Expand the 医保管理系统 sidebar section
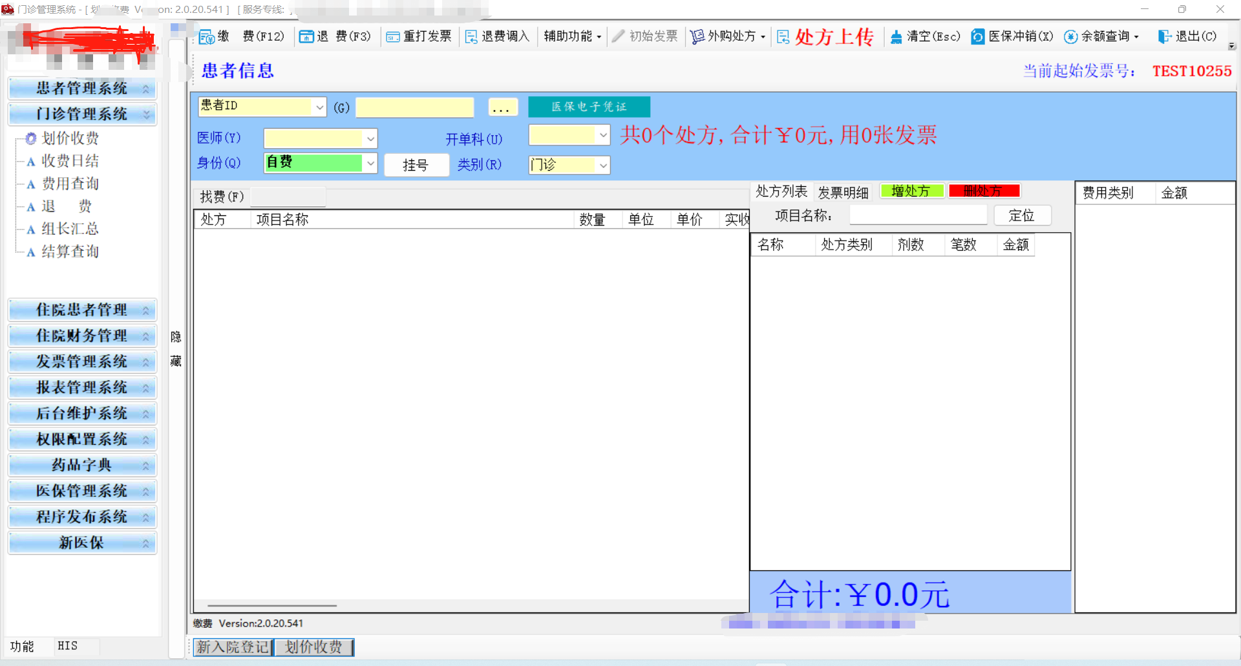Viewport: 1241px width, 666px height. pos(82,491)
